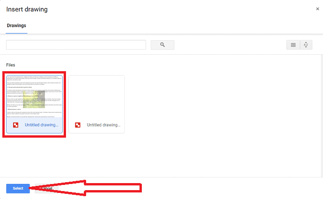Focus the drawings search text field
The height and width of the screenshot is (199, 323).
click(76, 45)
